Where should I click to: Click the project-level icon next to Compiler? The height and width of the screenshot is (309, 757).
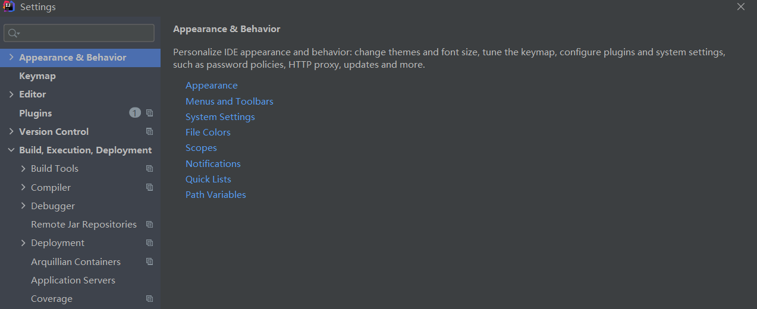[149, 187]
